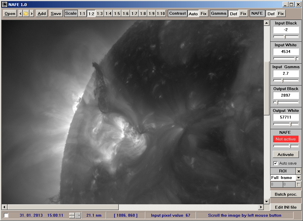Viewport: 303px width, 221px height.
Task: Click the grid icon in status bar
Action: tap(78, 215)
